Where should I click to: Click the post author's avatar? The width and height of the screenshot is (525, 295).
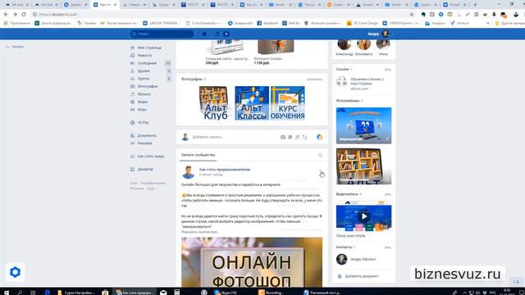188,172
